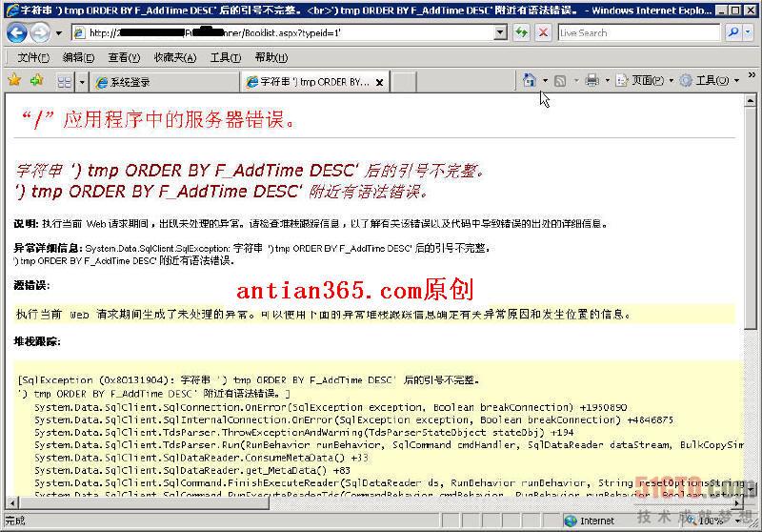Viewport: 762px width, 532px height.
Task: Close the current error page tab
Action: pyautogui.click(x=379, y=82)
